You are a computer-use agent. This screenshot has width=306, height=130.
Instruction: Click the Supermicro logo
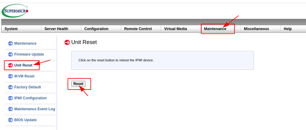(x=15, y=11)
